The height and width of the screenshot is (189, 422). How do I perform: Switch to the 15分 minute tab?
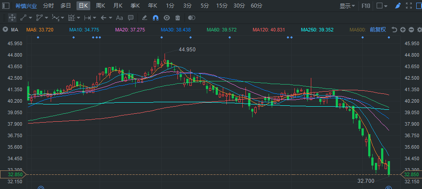[x=222, y=6]
